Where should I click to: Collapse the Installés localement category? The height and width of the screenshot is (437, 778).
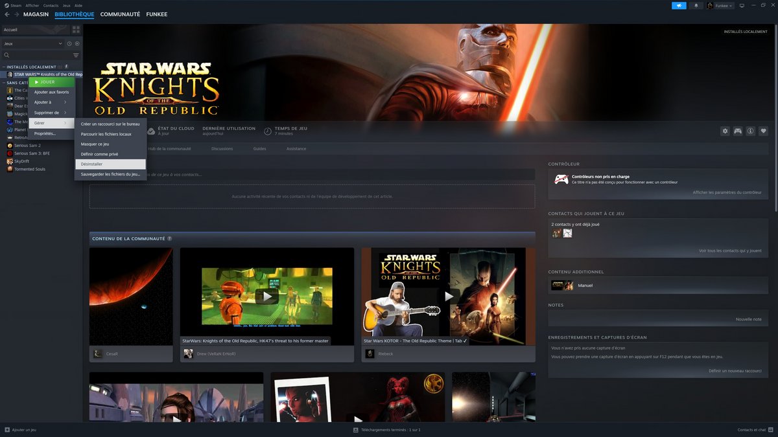(3, 67)
